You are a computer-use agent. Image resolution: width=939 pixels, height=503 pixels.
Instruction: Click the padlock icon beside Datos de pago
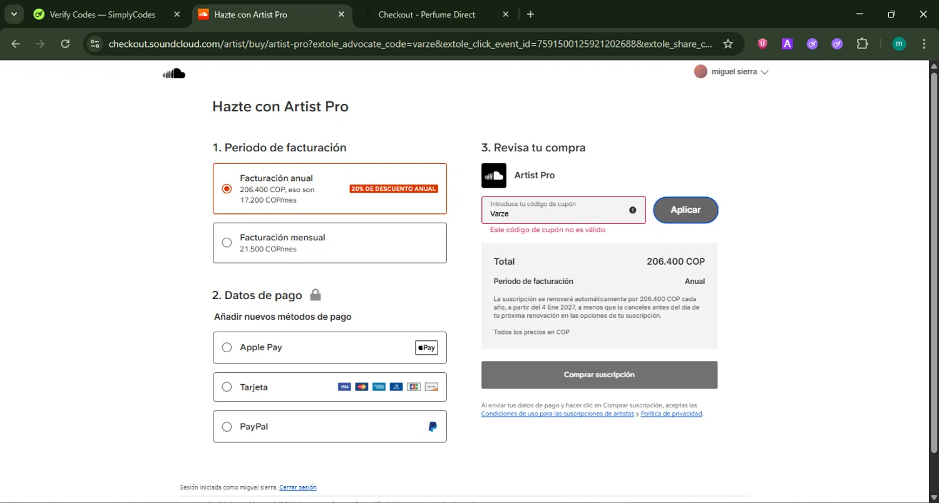[316, 295]
